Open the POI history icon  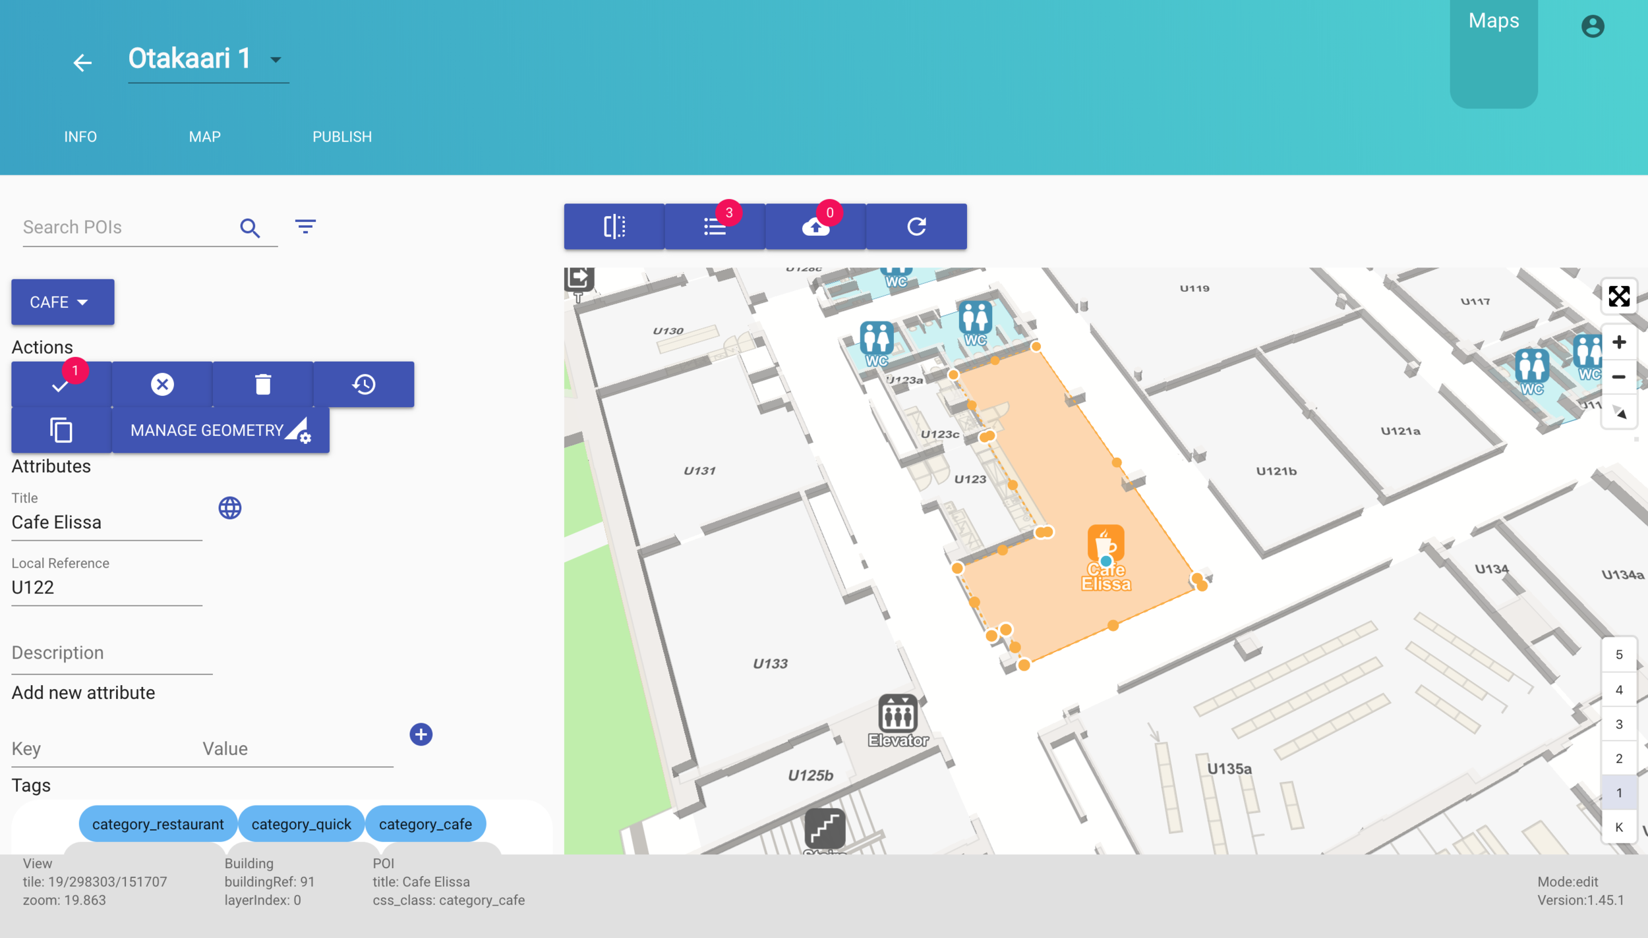[x=364, y=384]
